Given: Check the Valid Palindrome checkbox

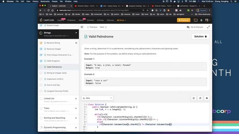Looking at the screenshot, I should click(x=41, y=67).
